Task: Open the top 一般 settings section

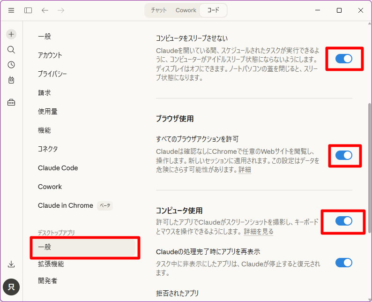Action: click(x=45, y=36)
